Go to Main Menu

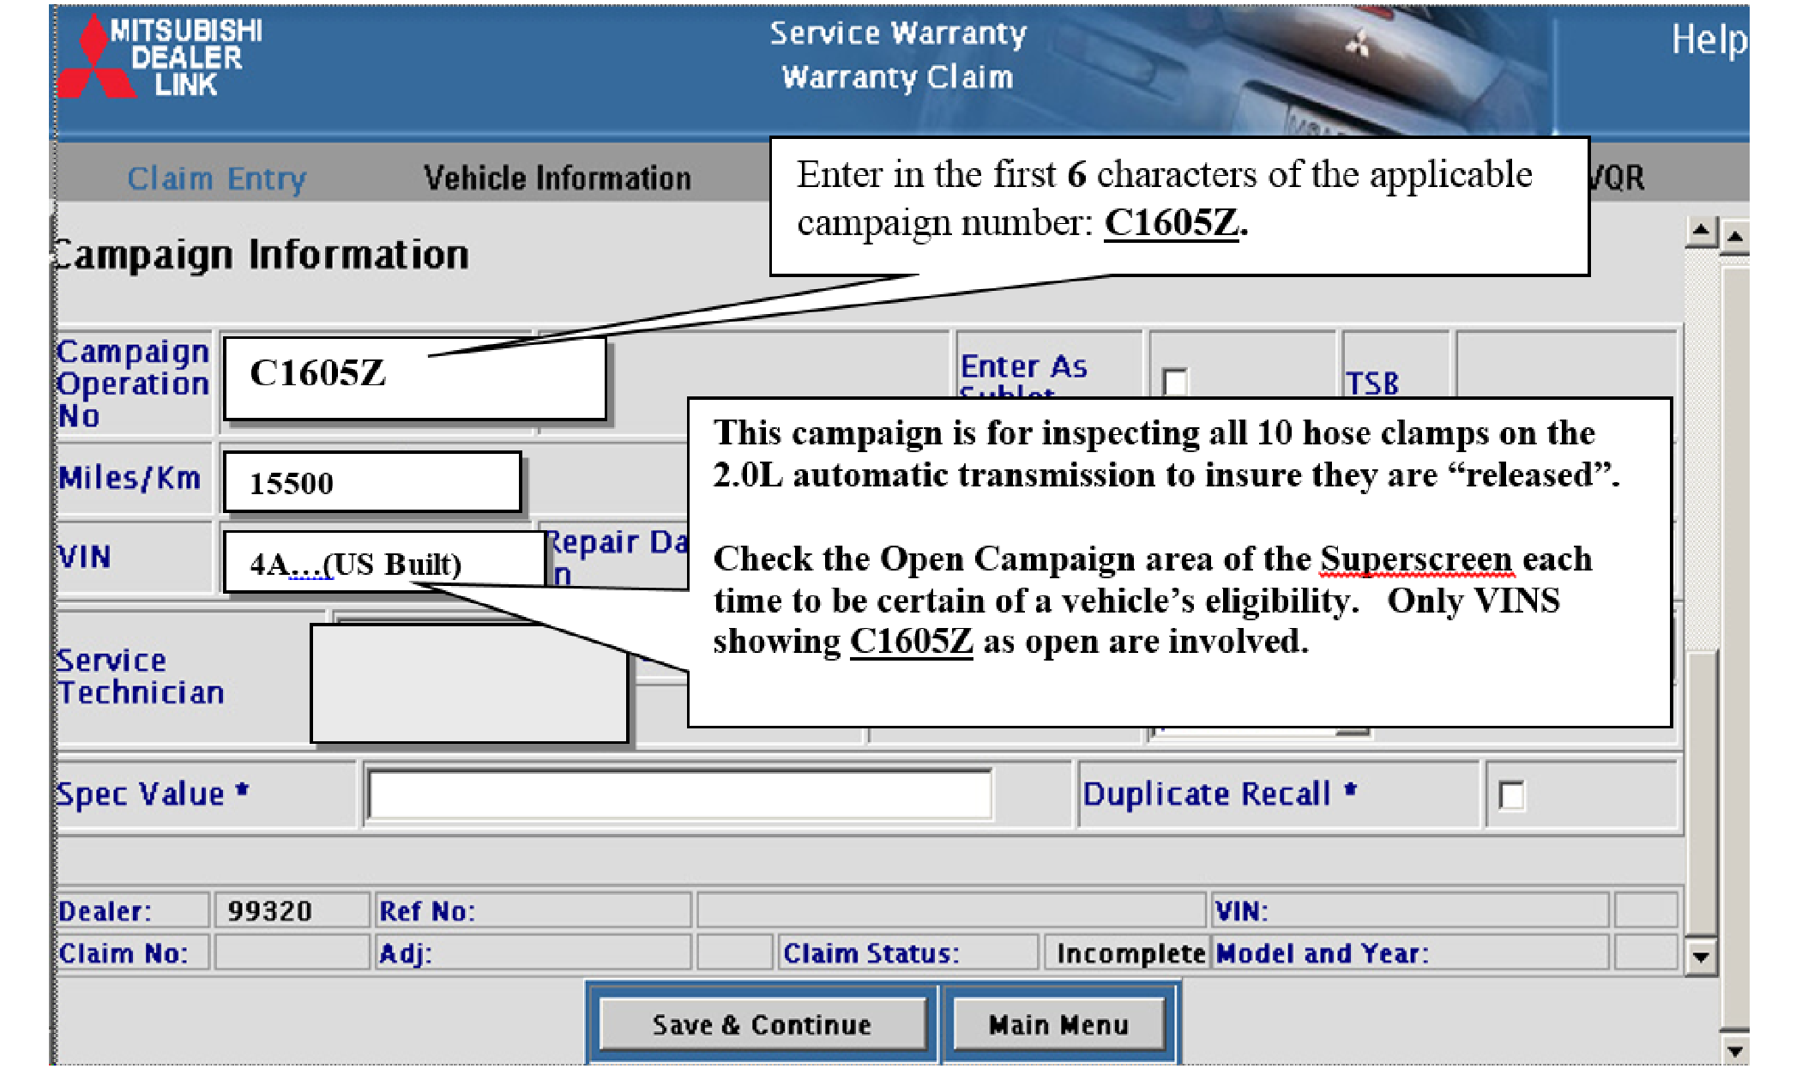[1058, 1024]
